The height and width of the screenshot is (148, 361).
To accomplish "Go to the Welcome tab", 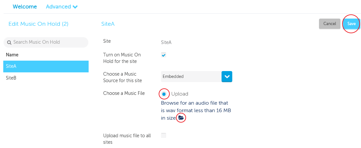I will [25, 7].
